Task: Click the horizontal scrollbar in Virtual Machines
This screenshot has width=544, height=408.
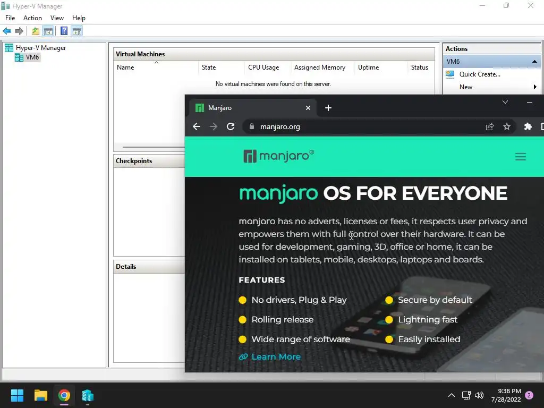Action: 154,147
